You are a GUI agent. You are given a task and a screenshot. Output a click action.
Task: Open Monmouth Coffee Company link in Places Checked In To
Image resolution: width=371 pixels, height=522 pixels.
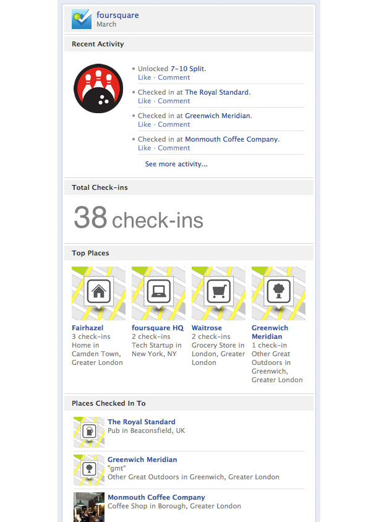point(156,497)
